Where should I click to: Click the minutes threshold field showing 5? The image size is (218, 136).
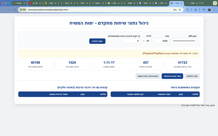point(131,41)
